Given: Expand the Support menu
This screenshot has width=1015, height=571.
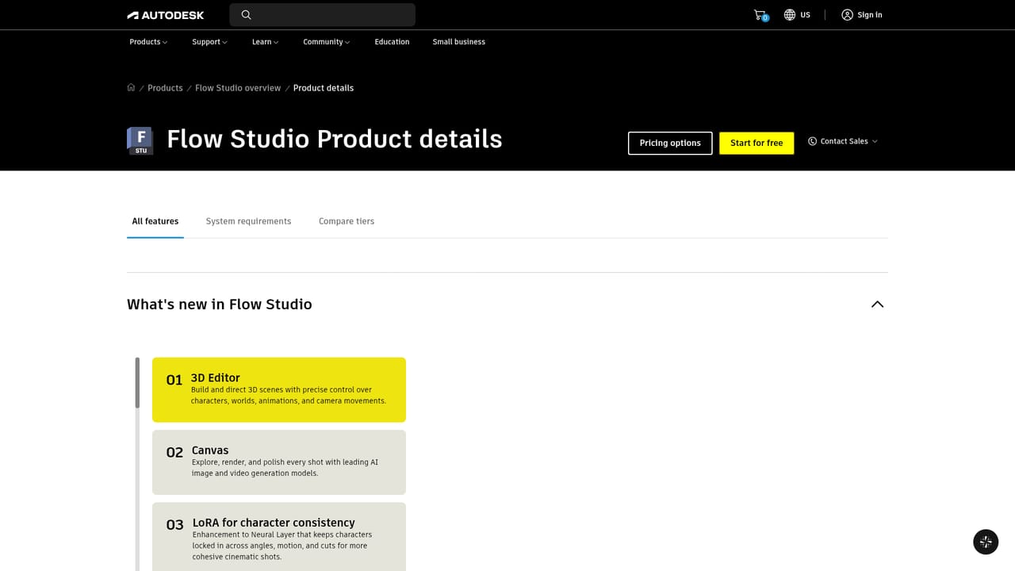Looking at the screenshot, I should point(209,42).
